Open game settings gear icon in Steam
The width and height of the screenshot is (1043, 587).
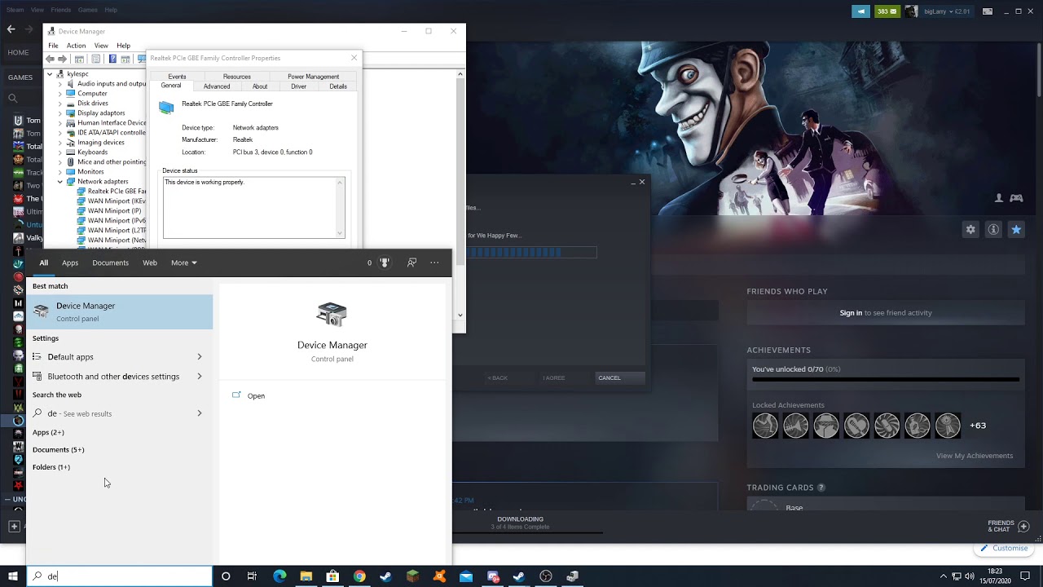click(970, 230)
